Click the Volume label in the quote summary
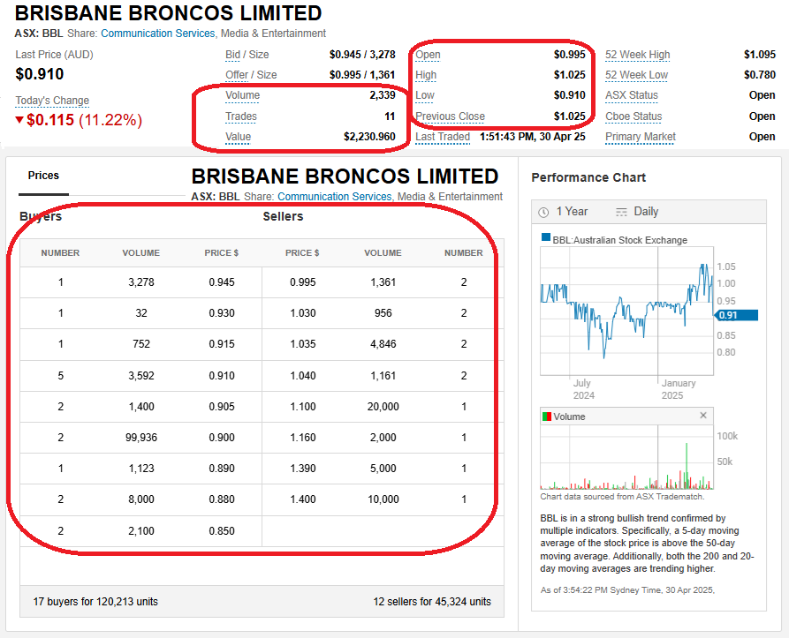Viewport: 789px width, 638px height. click(242, 95)
